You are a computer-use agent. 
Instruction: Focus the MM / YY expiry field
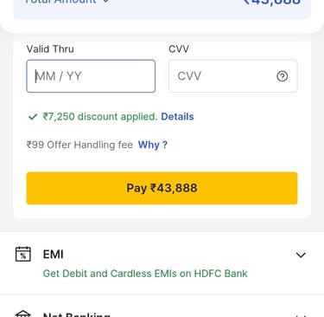pos(91,76)
